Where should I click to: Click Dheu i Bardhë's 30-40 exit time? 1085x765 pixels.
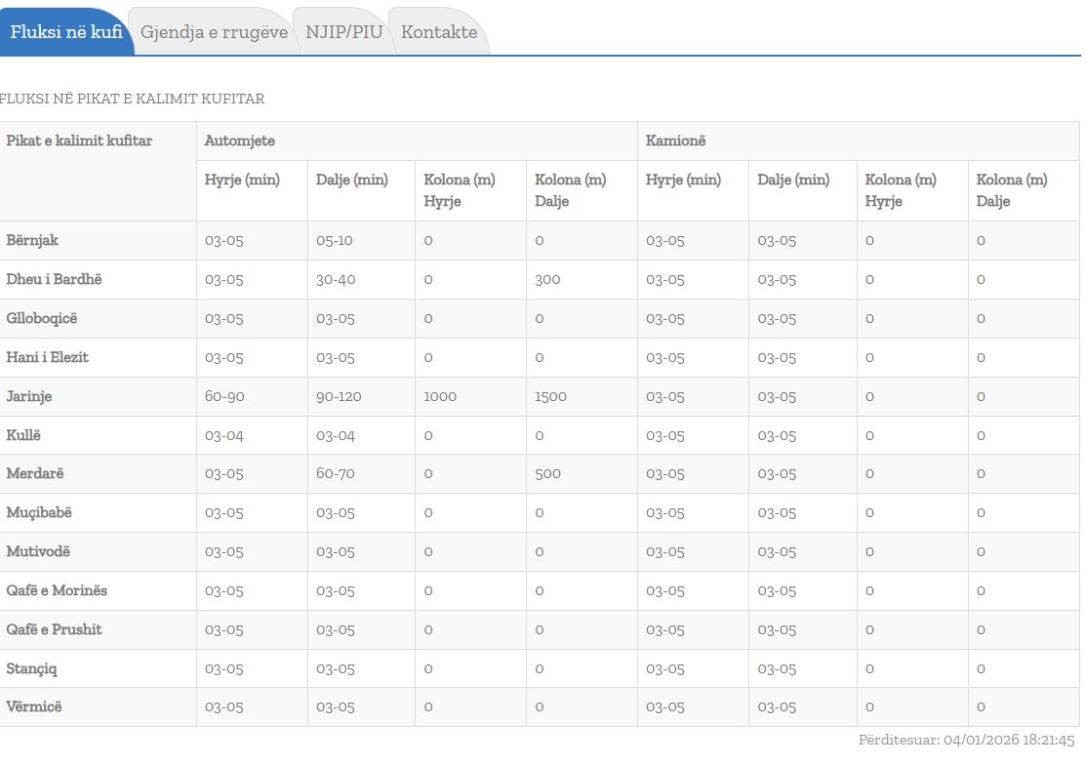tap(336, 280)
